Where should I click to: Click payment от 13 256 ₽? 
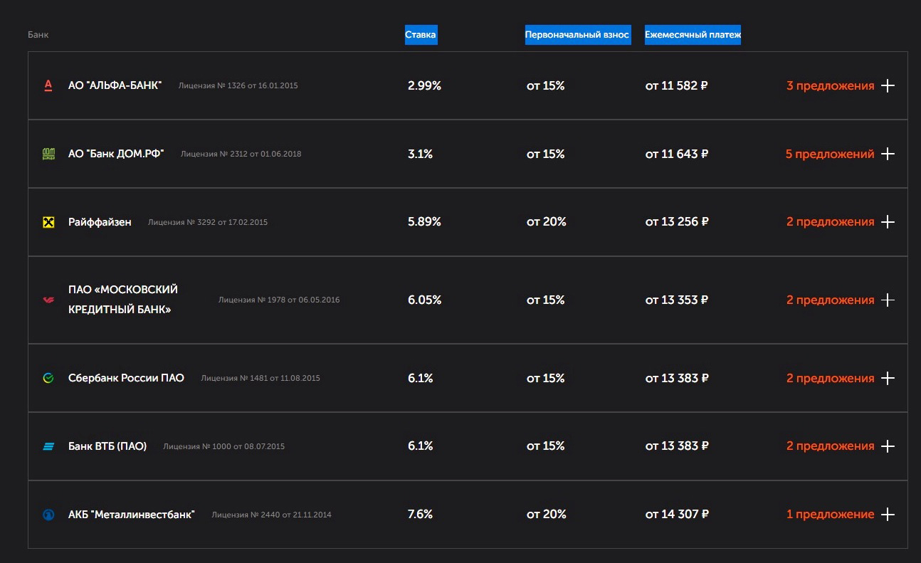tap(677, 222)
